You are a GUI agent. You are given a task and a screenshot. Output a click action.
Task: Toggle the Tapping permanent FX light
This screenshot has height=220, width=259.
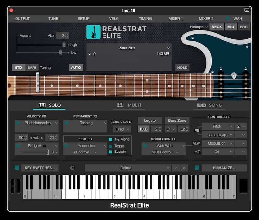67,123
